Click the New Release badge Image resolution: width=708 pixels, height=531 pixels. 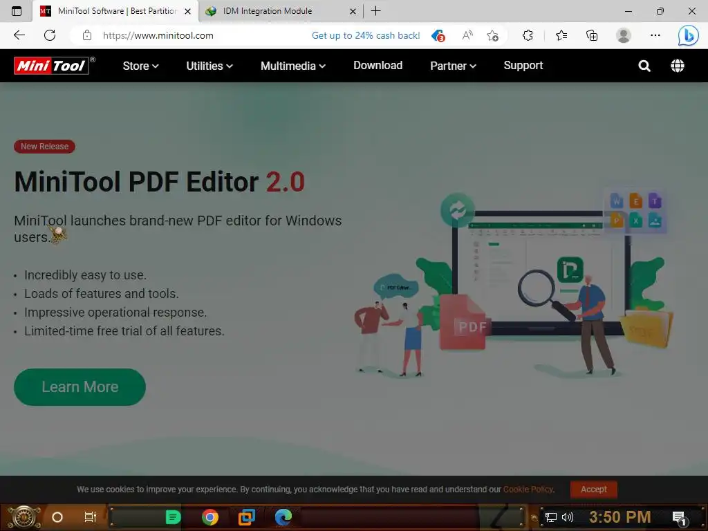[44, 147]
